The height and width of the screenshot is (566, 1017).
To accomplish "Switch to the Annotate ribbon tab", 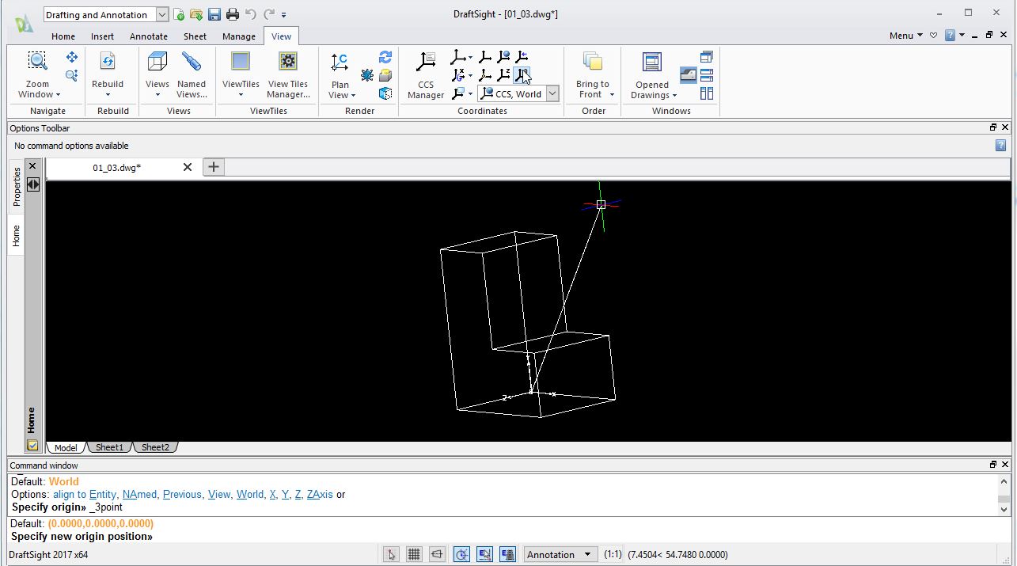I will point(149,36).
